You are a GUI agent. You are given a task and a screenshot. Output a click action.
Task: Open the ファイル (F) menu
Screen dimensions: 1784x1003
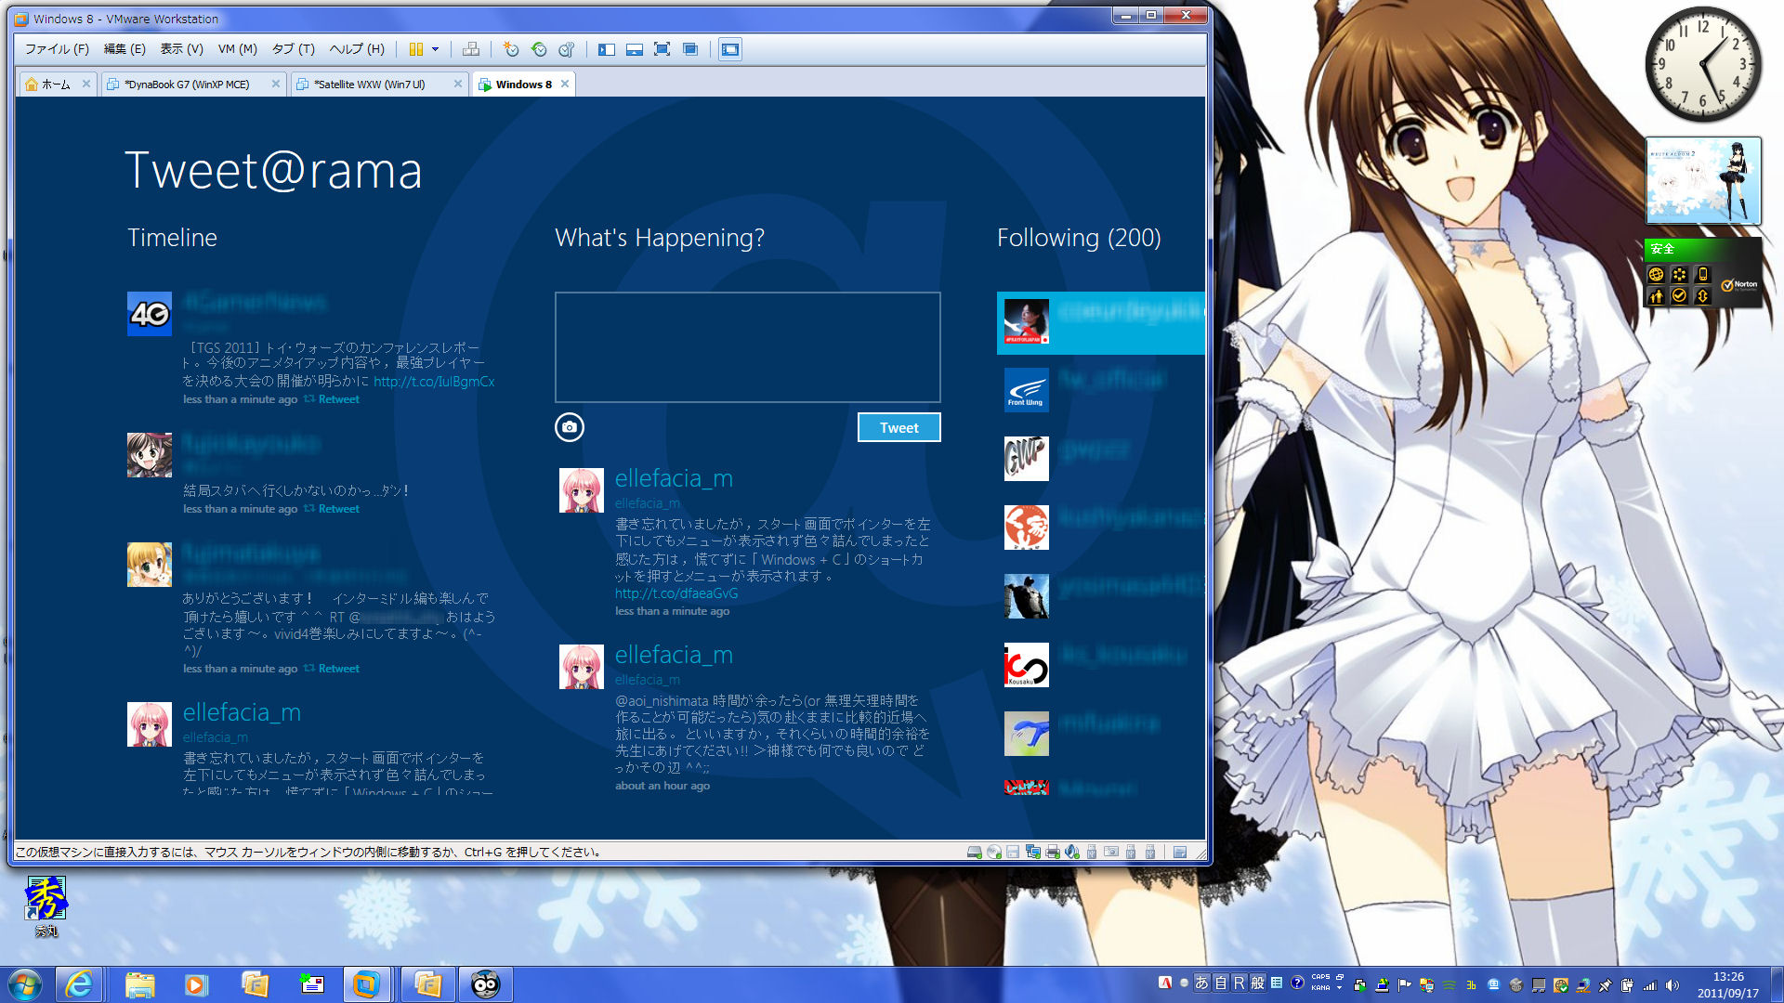pos(57,49)
